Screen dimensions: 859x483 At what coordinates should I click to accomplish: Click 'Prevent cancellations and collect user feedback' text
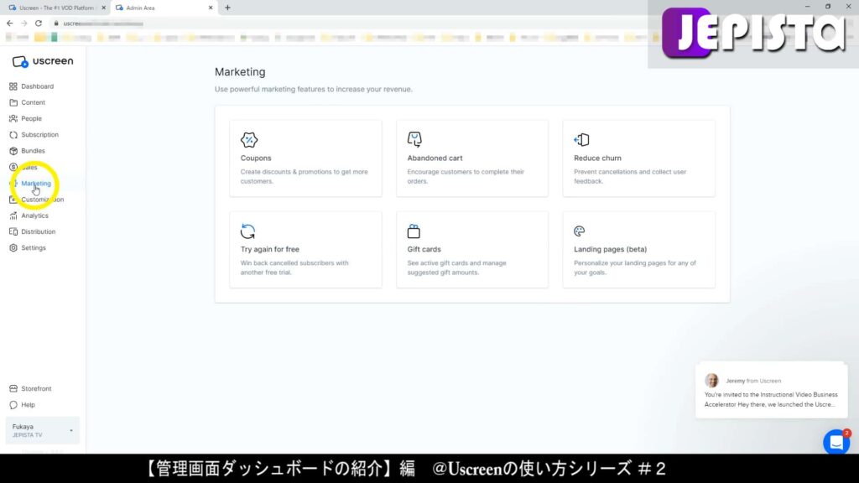click(x=630, y=176)
